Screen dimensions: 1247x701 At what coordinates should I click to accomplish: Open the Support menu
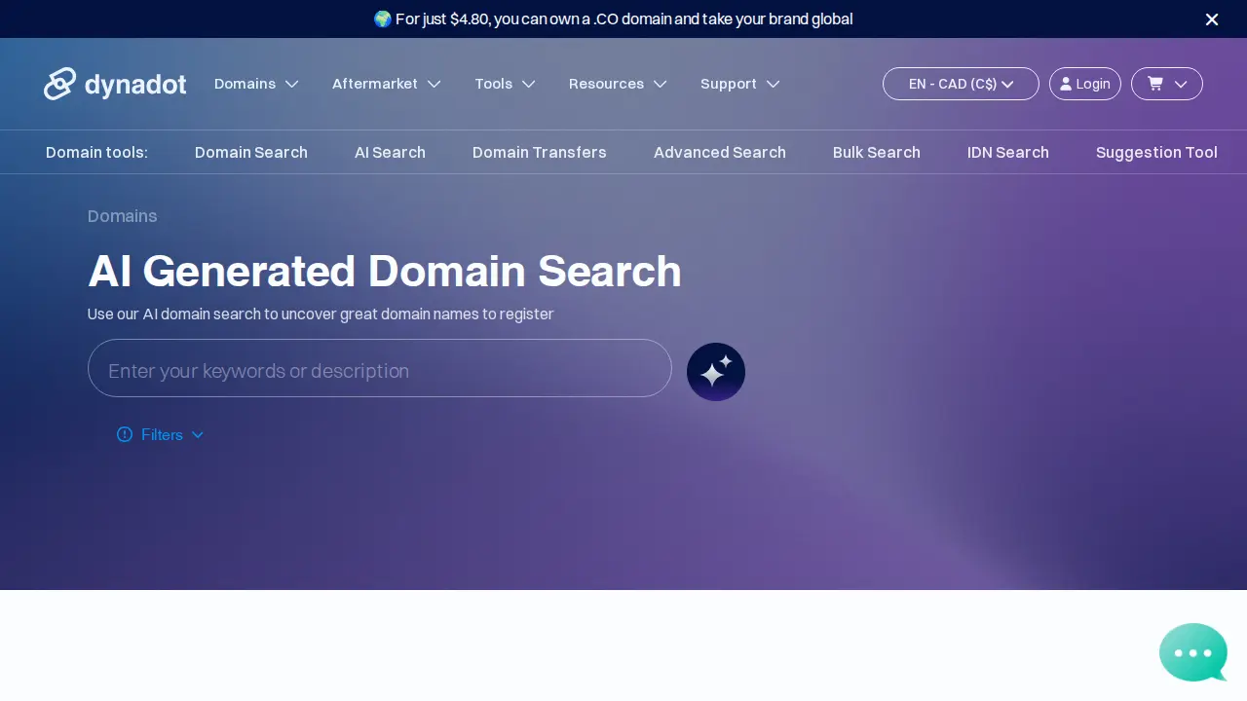pyautogui.click(x=740, y=84)
